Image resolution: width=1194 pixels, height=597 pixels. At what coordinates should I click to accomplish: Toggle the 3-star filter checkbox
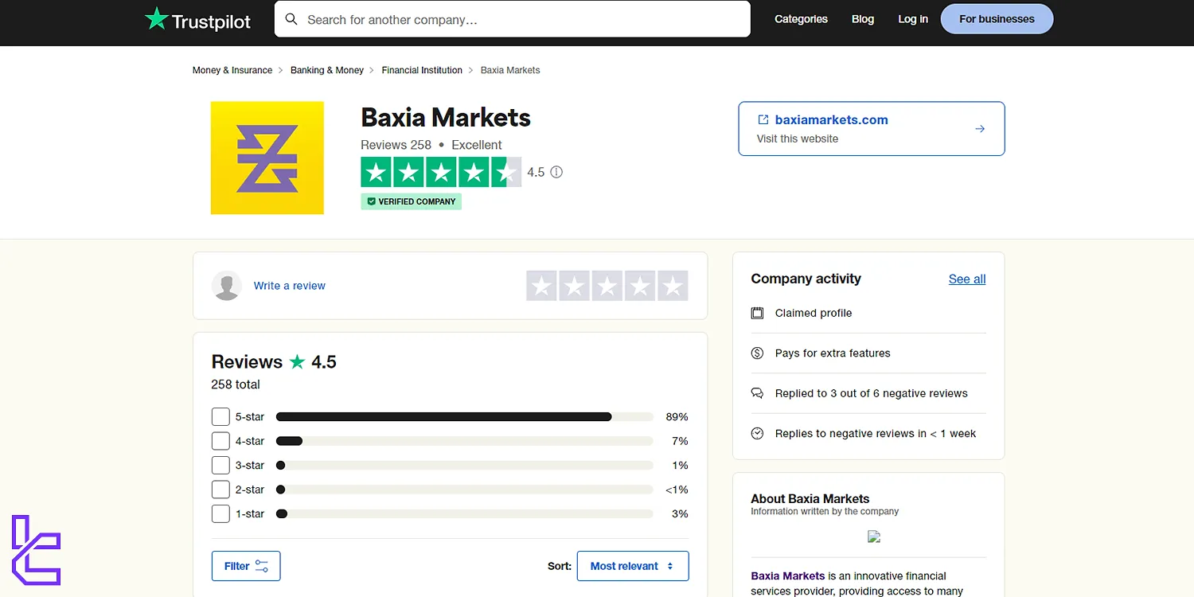pos(220,465)
